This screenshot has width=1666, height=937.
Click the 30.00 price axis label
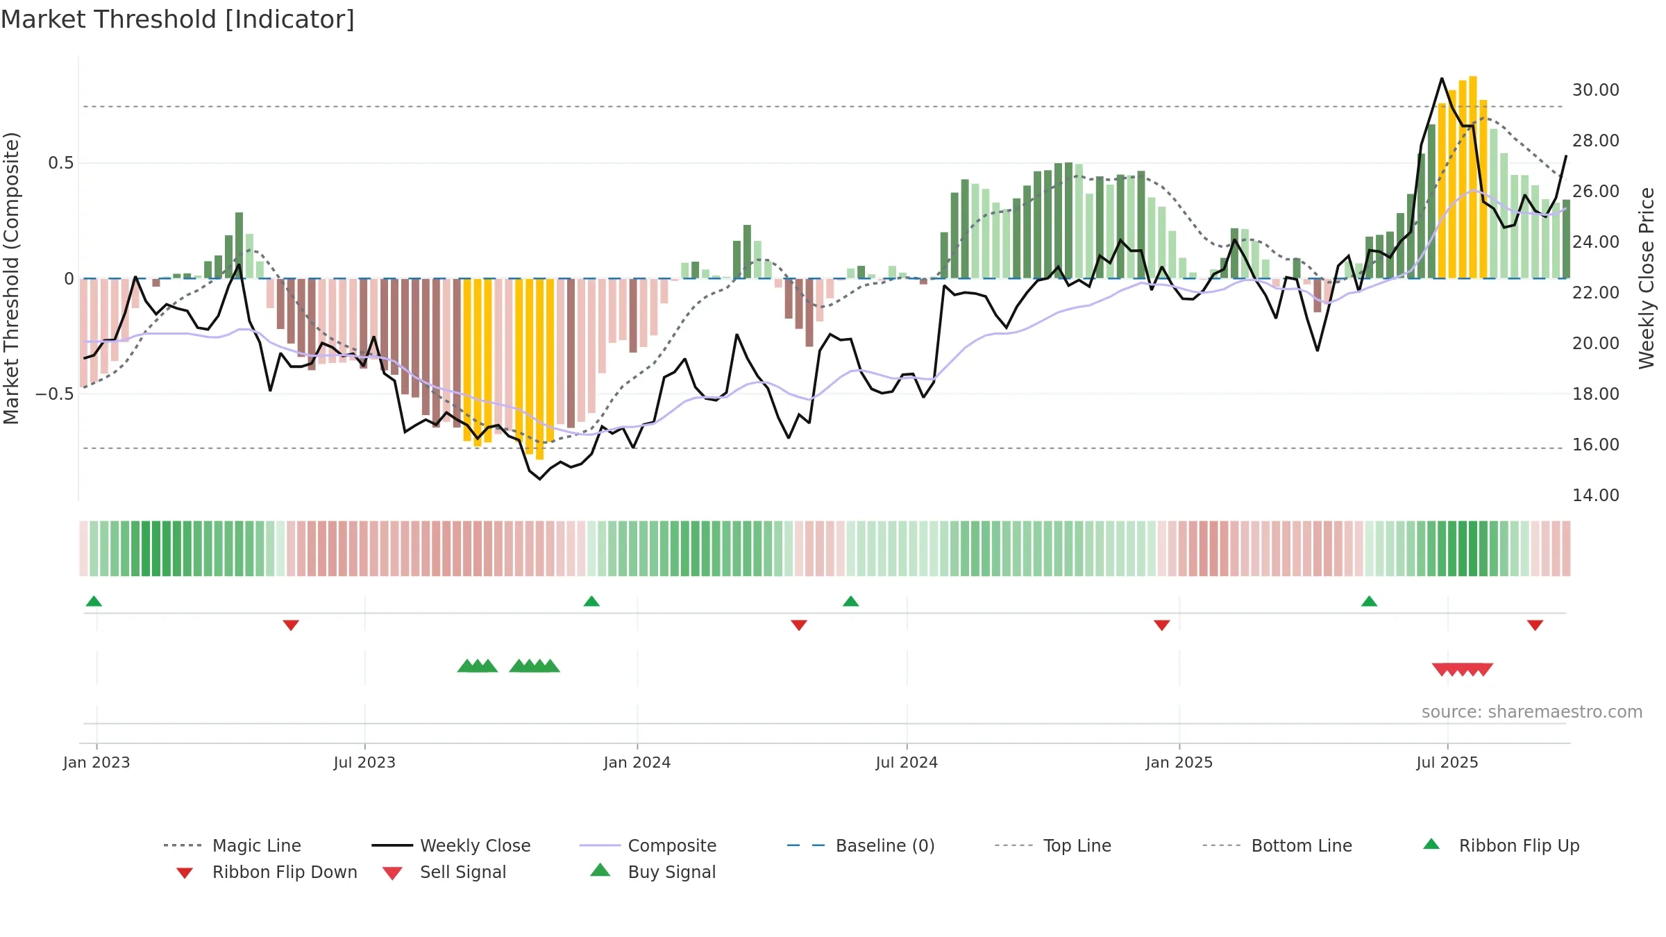point(1596,90)
